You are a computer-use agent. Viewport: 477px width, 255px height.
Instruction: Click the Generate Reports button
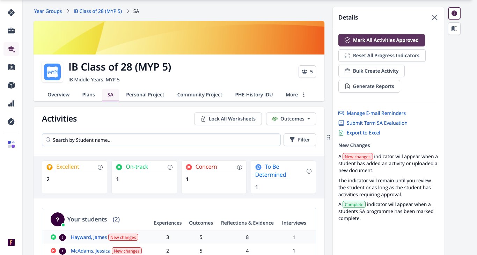click(369, 86)
